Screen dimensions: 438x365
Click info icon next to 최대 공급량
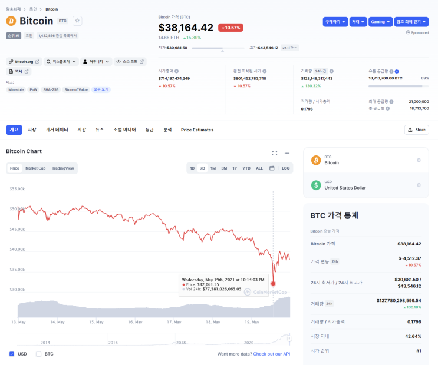[x=391, y=102]
